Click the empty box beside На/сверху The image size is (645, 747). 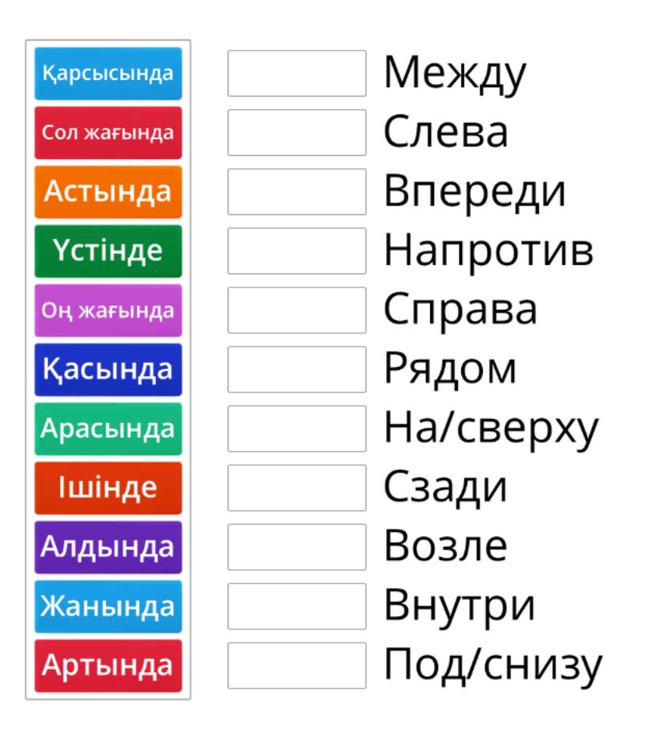tap(297, 429)
